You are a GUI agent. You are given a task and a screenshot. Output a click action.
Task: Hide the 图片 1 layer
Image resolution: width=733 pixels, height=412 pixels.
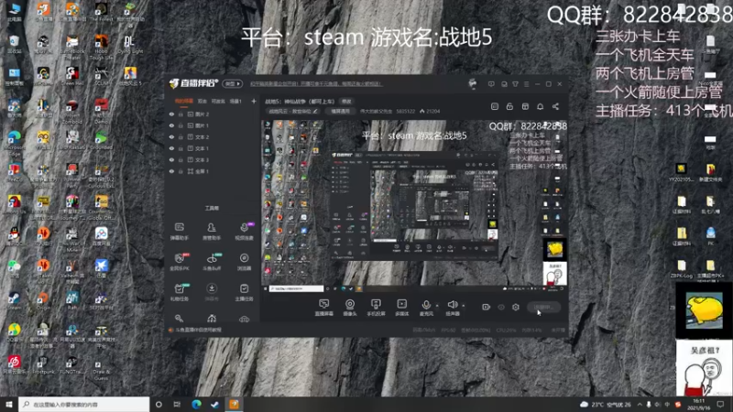[x=171, y=125]
